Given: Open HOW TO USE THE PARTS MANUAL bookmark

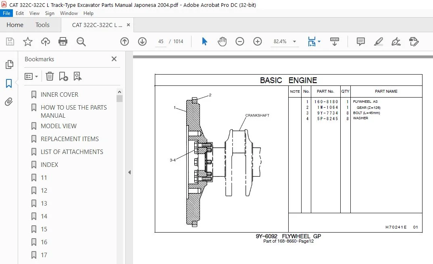Looking at the screenshot, I should click(x=74, y=111).
